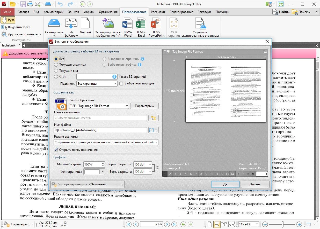
Task: Click the Имя файла input field
Action: coord(100,130)
